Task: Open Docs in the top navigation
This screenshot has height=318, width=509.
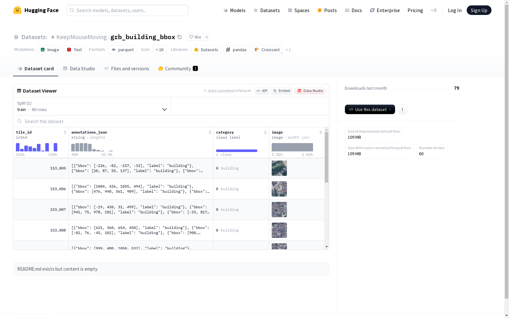Action: click(353, 10)
